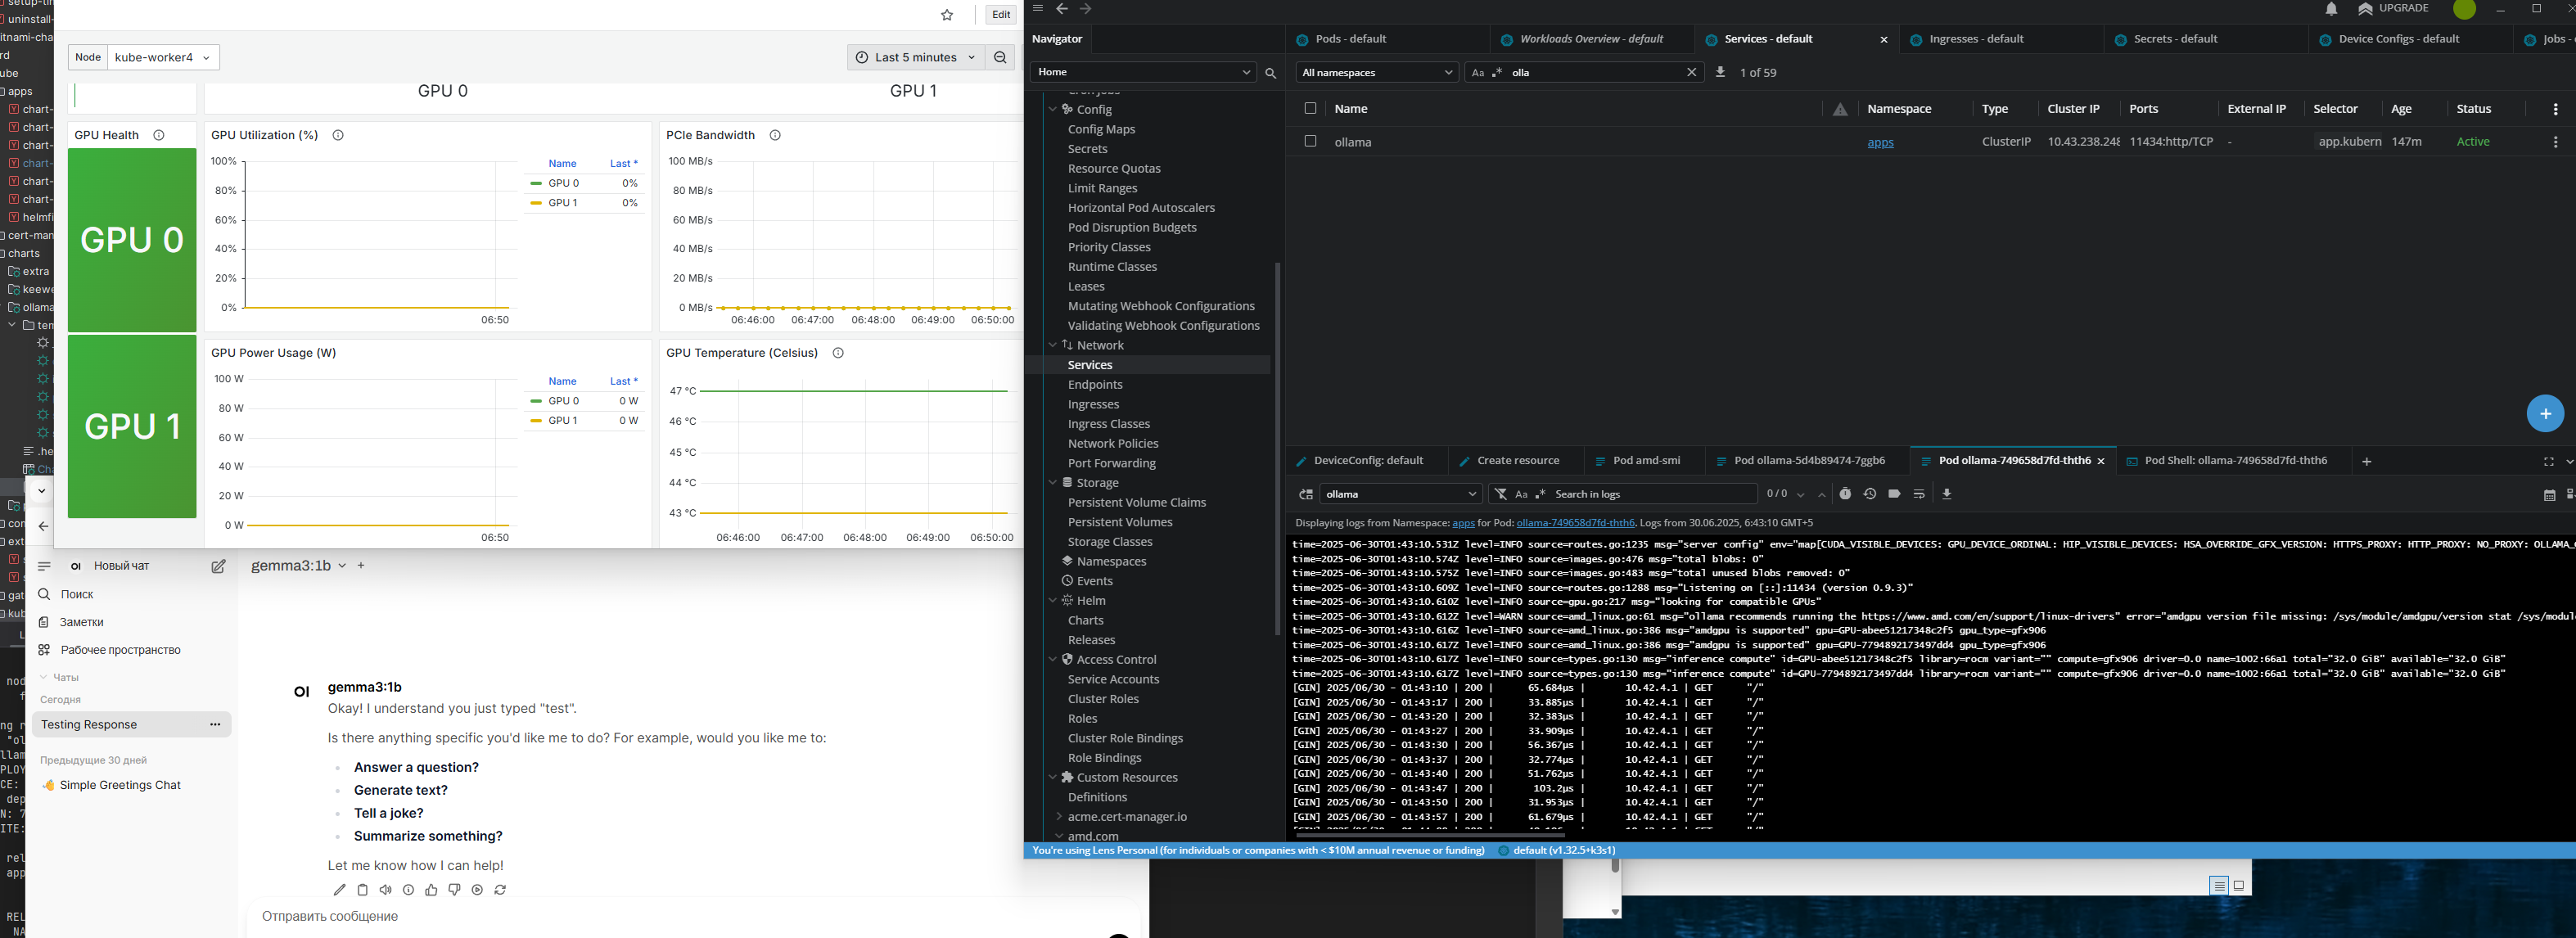2576x938 pixels.
Task: Switch to the Ingresses - default tab
Action: click(1975, 39)
